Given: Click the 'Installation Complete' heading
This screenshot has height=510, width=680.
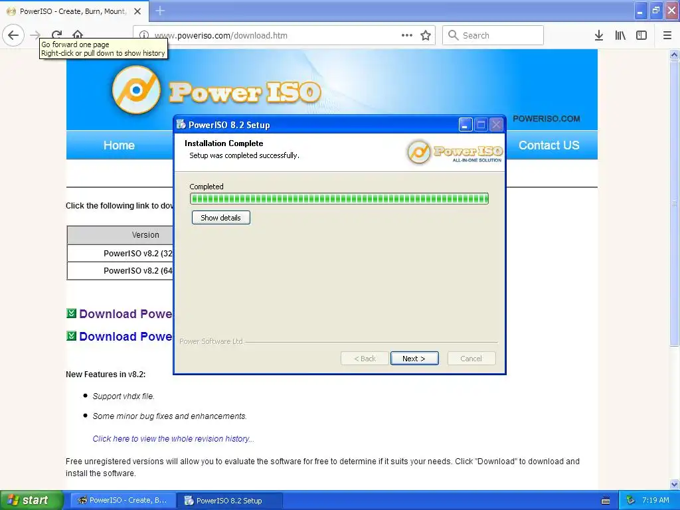Looking at the screenshot, I should pyautogui.click(x=224, y=143).
